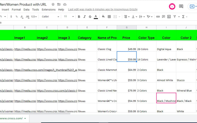Click the horizontal scrollbar

click(x=35, y=113)
